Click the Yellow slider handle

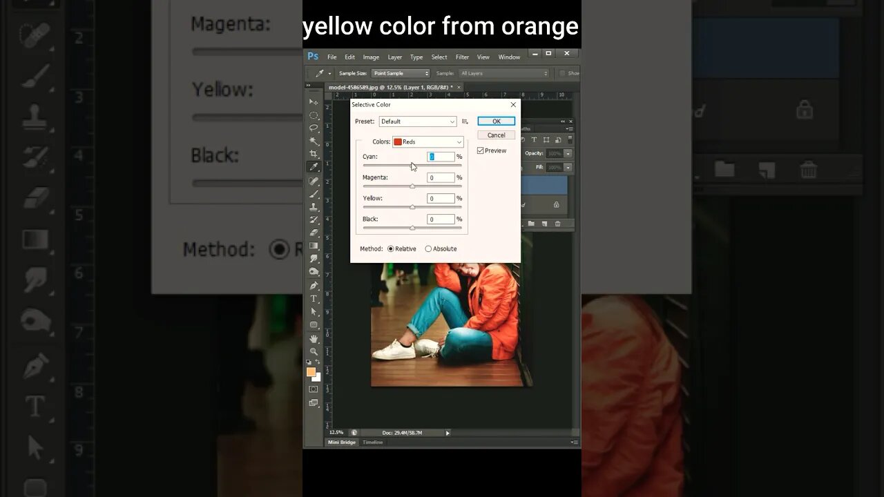(x=412, y=207)
